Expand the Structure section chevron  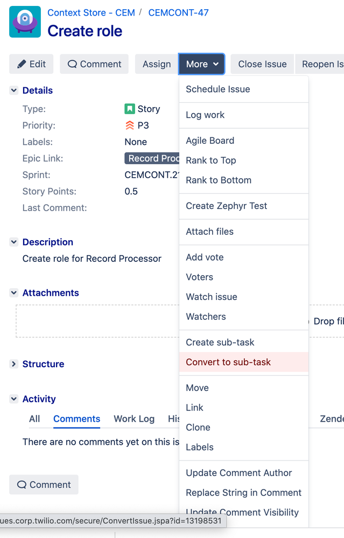(x=13, y=364)
